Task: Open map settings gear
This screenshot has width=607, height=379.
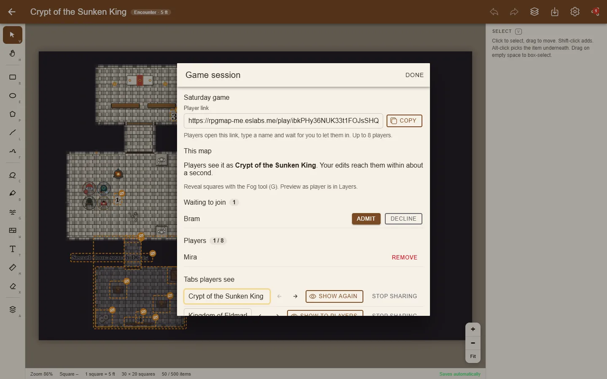Action: click(575, 12)
